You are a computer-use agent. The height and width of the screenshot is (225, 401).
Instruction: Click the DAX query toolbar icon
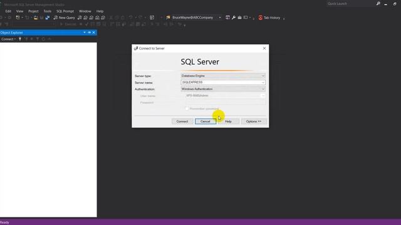click(103, 17)
